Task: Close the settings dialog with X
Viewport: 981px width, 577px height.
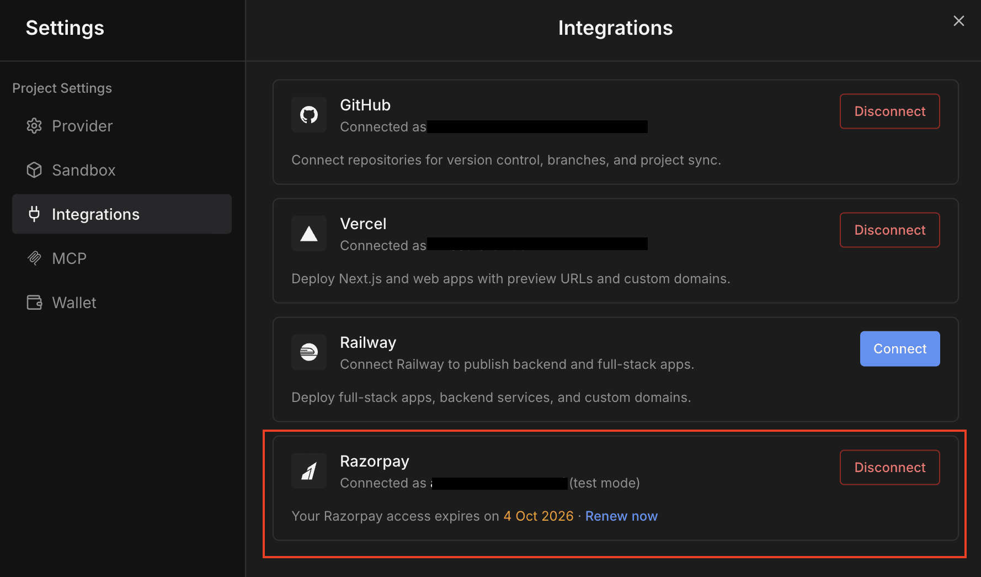Action: [959, 21]
